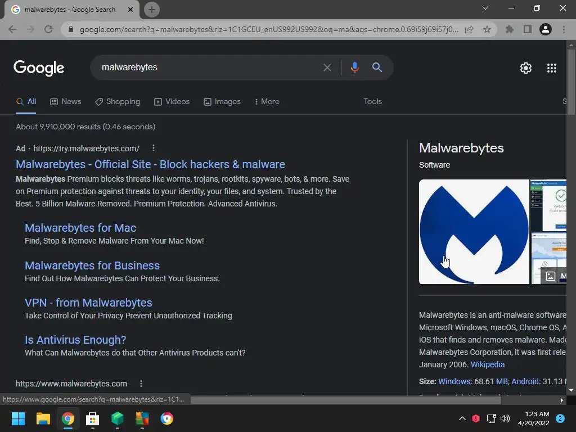Open the tab search chevron

485,8
